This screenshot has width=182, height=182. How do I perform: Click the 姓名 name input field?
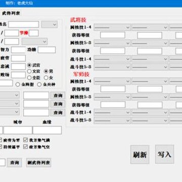(24, 24)
